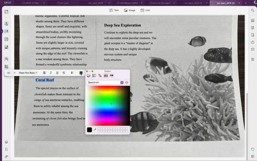The image size is (257, 161).
Task: Add Text using the Text tool
Action: (x=114, y=10)
